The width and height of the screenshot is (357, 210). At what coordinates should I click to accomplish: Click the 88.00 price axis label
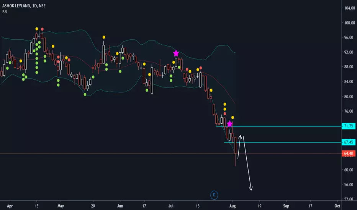coord(349,67)
